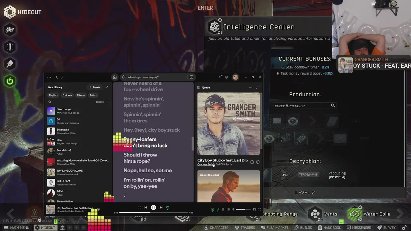This screenshot has width=411, height=231.
Task: Open game settings gears icon
Action: [404, 227]
